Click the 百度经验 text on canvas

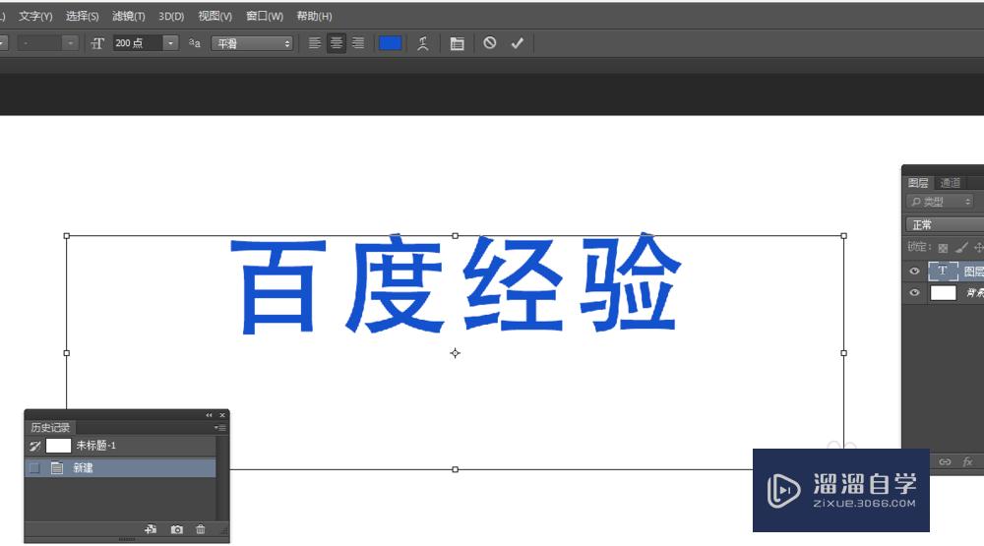(456, 284)
